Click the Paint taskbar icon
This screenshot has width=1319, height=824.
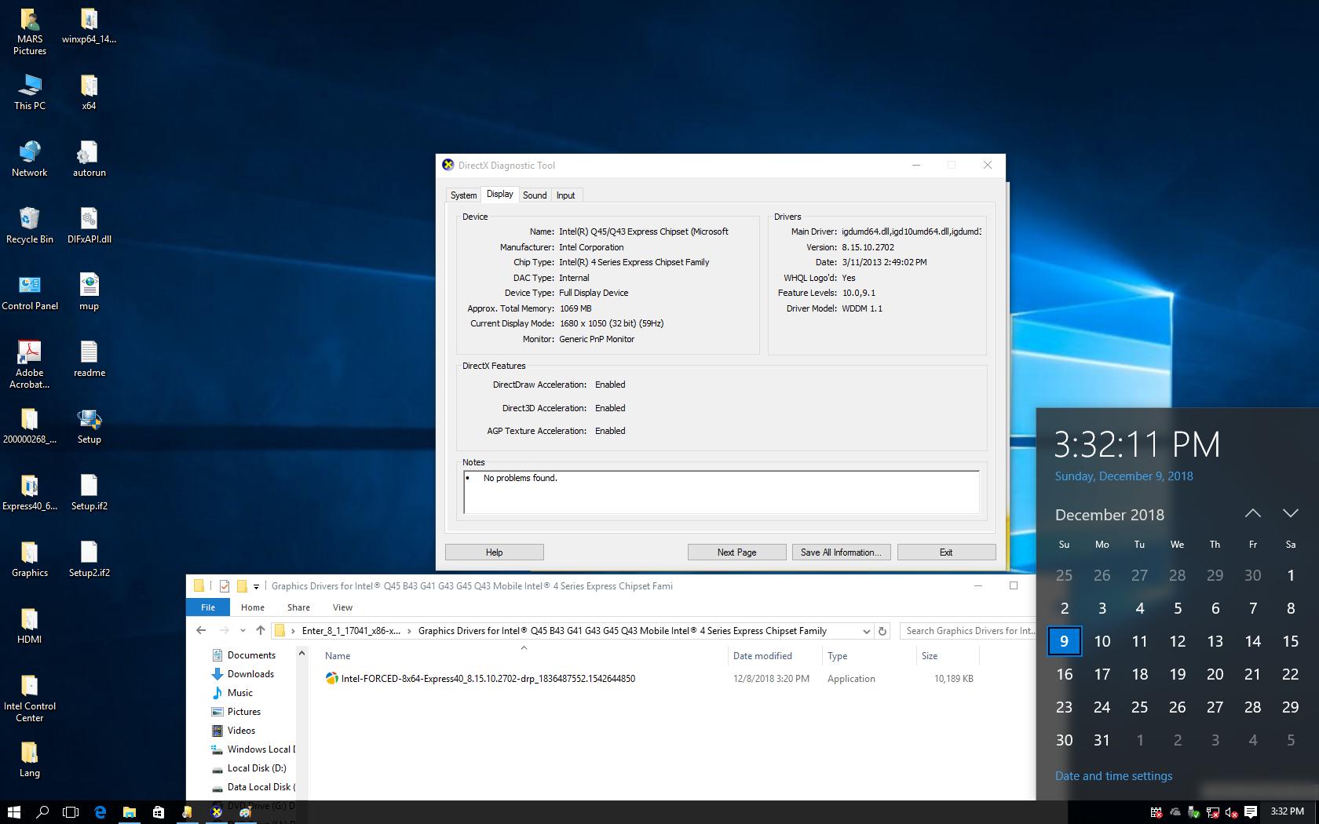click(245, 812)
